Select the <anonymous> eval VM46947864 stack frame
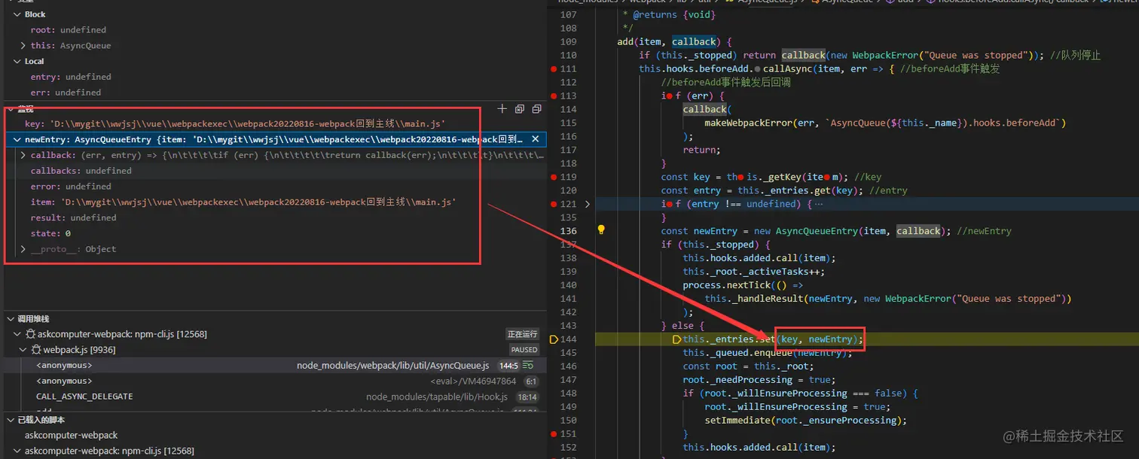Viewport: 1139px width, 459px height. 274,381
